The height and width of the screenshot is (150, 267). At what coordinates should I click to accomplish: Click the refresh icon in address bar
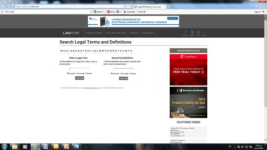pos(131,6)
